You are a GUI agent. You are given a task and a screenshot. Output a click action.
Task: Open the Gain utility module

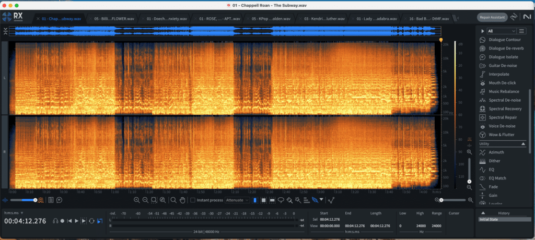click(x=489, y=195)
